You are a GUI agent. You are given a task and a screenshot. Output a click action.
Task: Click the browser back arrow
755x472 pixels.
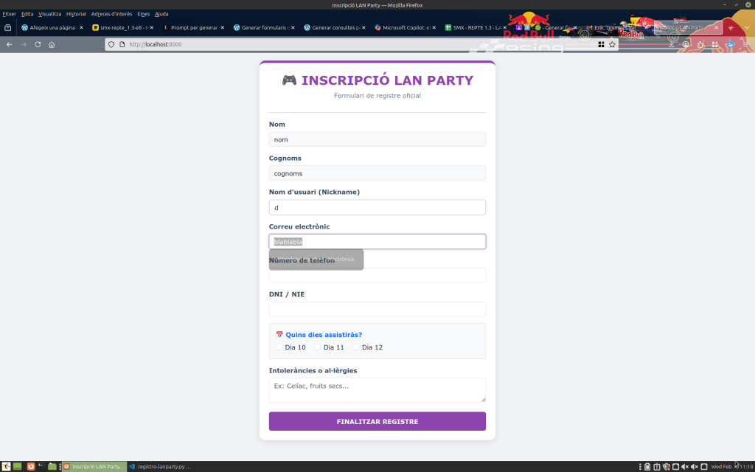pyautogui.click(x=9, y=44)
